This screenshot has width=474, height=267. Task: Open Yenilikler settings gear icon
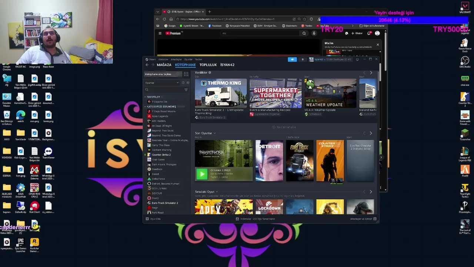click(210, 73)
